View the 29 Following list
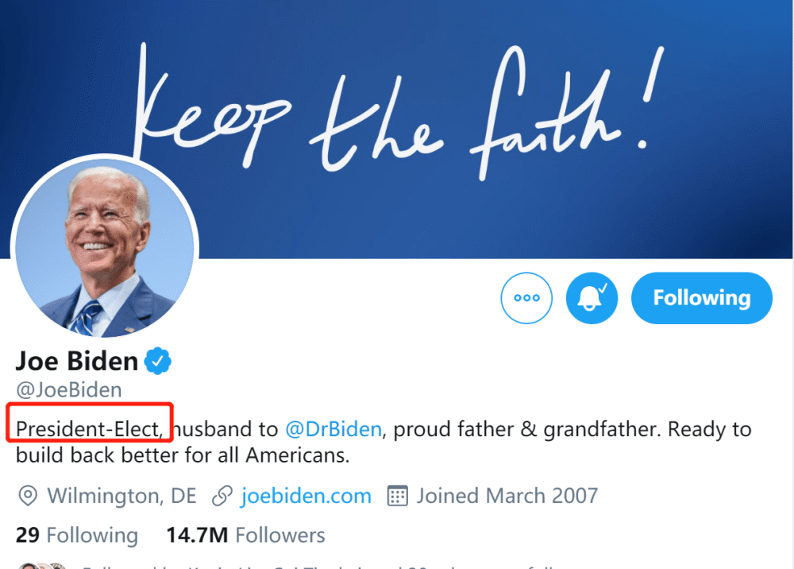This screenshot has width=794, height=569. (x=77, y=536)
